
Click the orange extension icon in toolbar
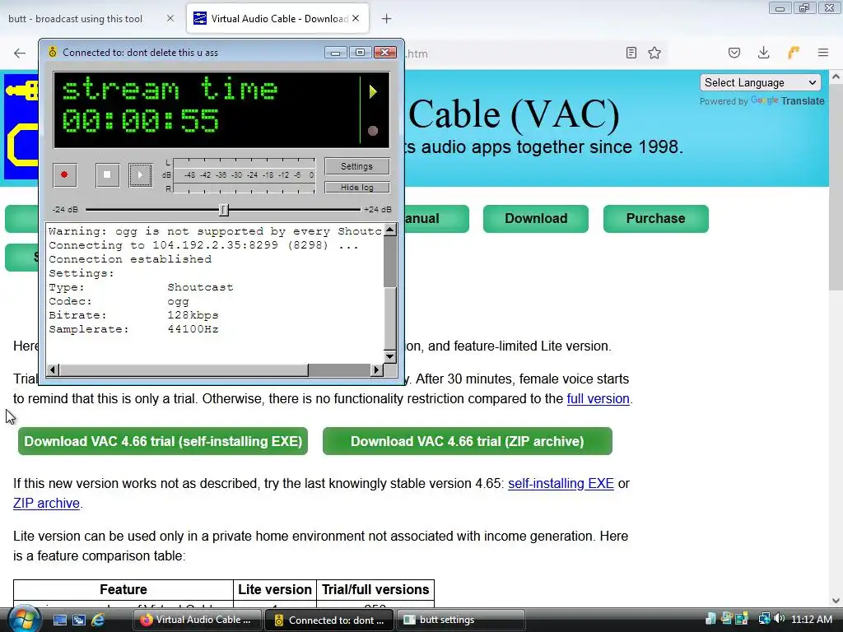coord(794,53)
